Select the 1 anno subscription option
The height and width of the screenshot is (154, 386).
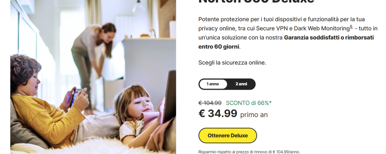coord(213,84)
